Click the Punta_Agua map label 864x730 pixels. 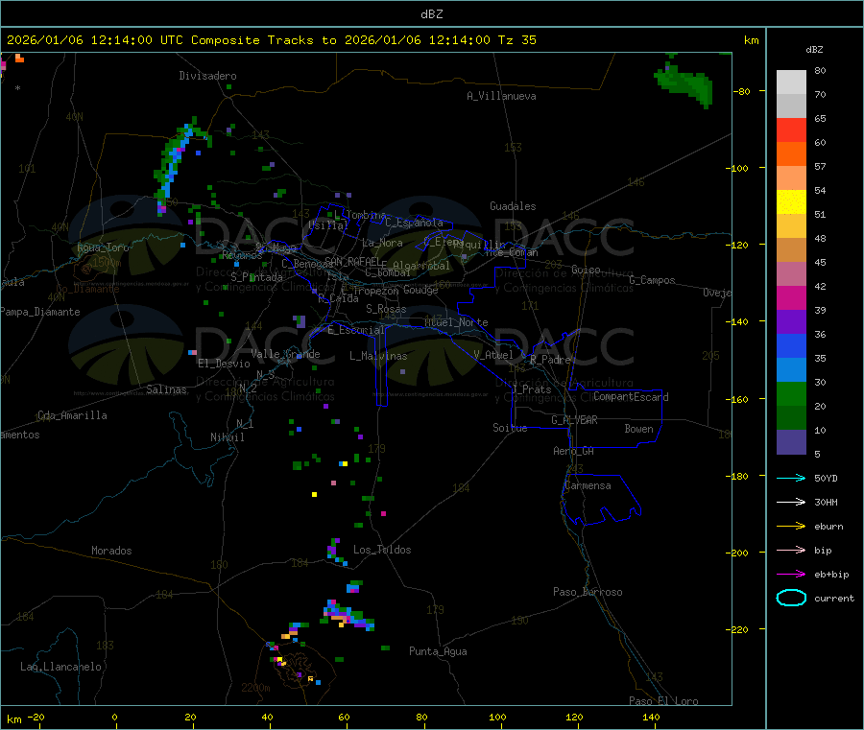click(x=438, y=651)
